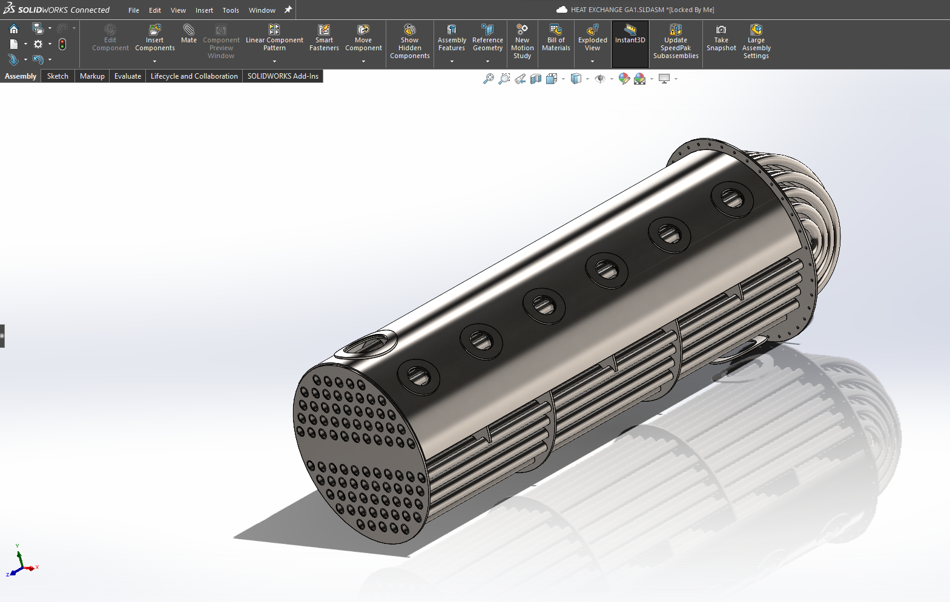This screenshot has width=950, height=602.
Task: Open View Orientation cube icon
Action: [x=552, y=79]
